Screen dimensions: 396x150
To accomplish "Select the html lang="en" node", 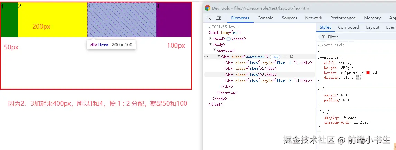I will click(x=225, y=32).
